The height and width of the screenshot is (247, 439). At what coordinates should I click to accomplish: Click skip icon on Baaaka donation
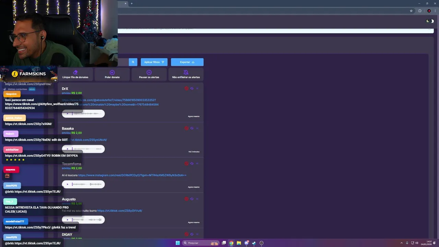tap(197, 128)
